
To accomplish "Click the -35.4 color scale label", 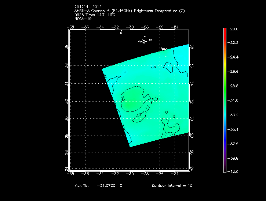I will click(234, 129).
